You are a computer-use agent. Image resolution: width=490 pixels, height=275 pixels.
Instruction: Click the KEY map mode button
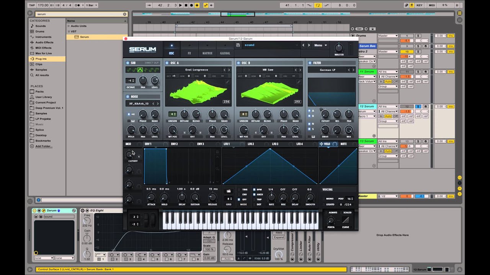click(420, 5)
